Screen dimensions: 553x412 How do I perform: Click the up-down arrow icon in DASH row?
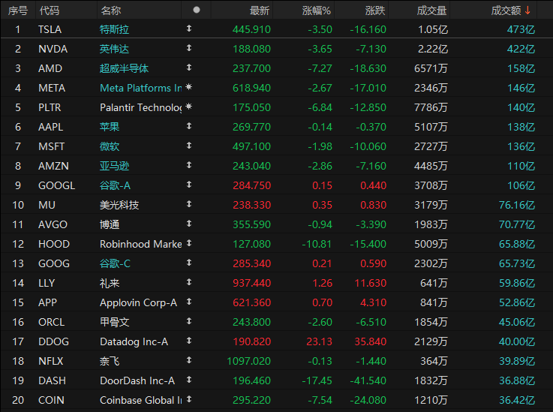[189, 380]
